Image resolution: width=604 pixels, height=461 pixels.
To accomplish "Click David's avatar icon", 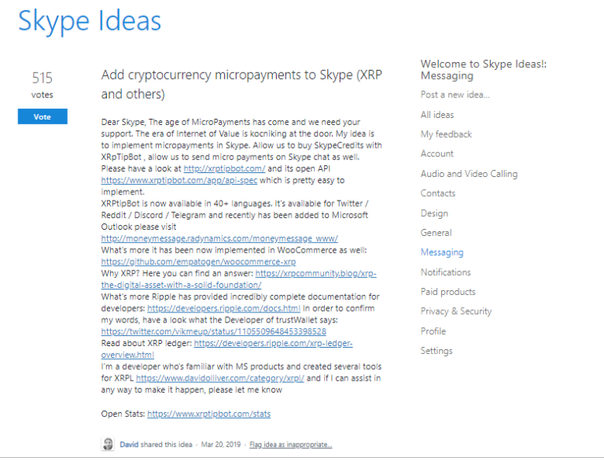I will point(108,444).
